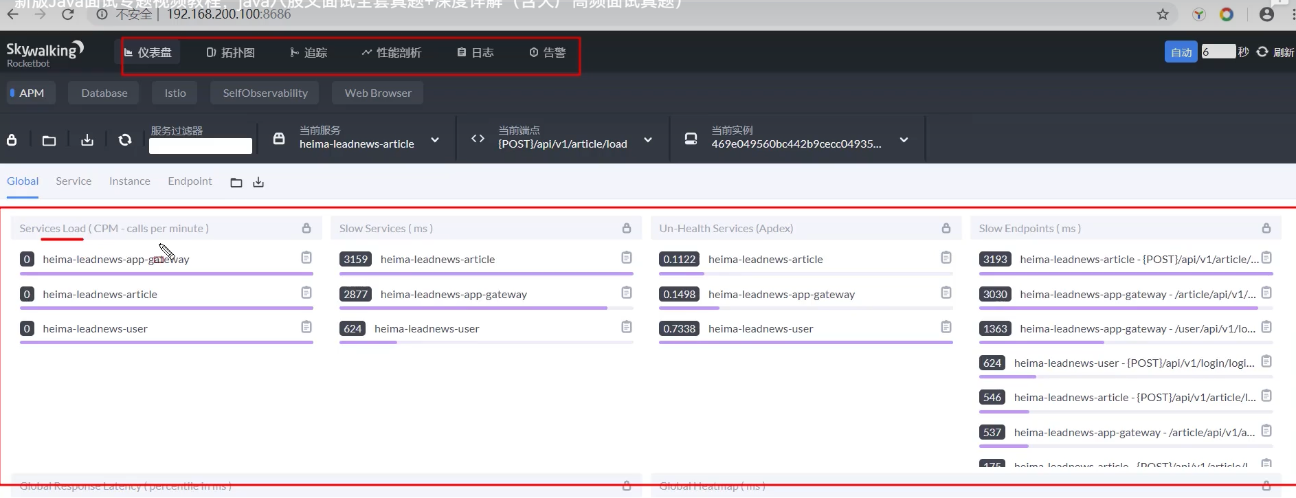Image resolution: width=1296 pixels, height=498 pixels.
Task: Switch to the Global tab
Action: point(23,181)
